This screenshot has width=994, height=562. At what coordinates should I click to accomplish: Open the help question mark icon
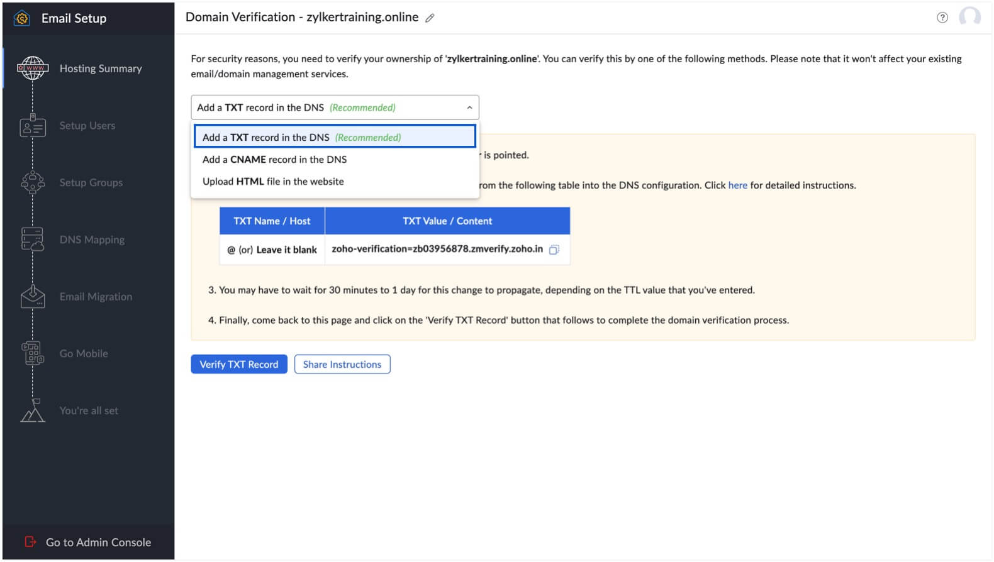click(943, 18)
